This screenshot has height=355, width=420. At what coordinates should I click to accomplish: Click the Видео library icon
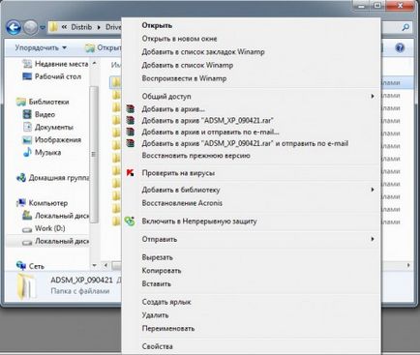(x=27, y=114)
